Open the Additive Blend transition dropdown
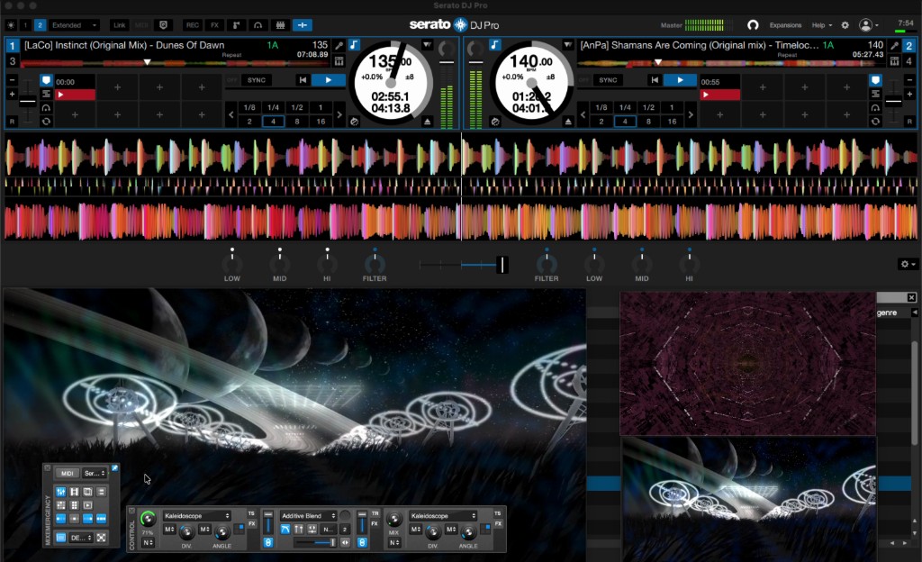The image size is (922, 562). pos(307,516)
